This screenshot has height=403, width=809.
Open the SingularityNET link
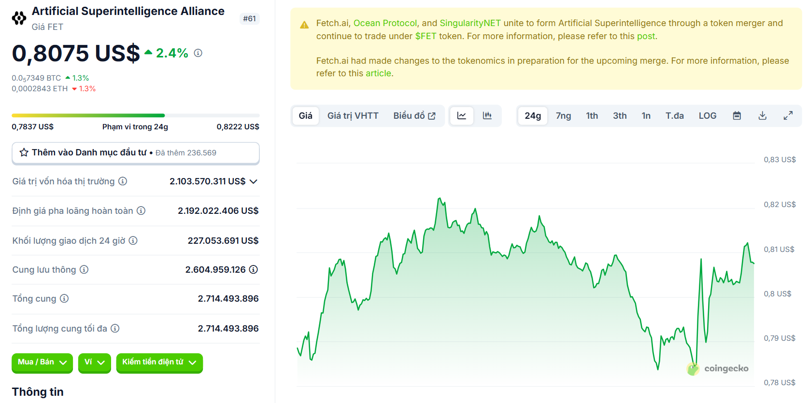click(x=470, y=23)
